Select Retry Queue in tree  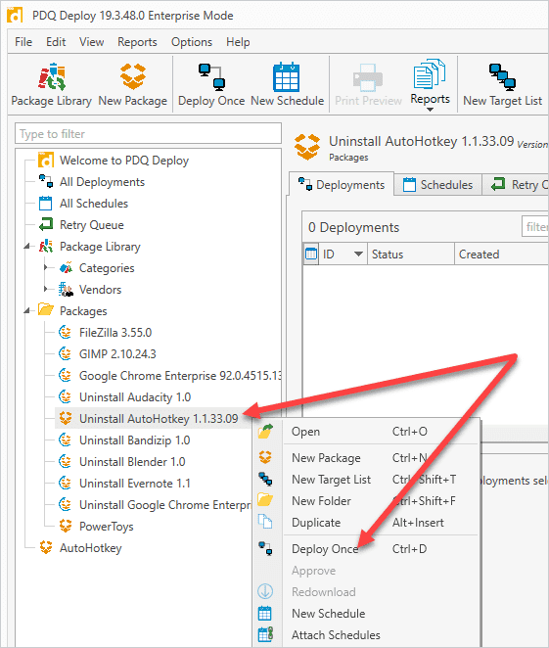[92, 225]
